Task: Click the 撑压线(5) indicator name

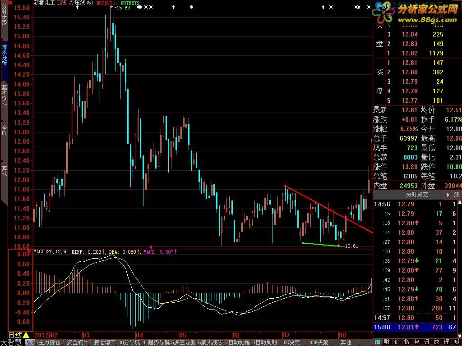Action: pos(82,3)
